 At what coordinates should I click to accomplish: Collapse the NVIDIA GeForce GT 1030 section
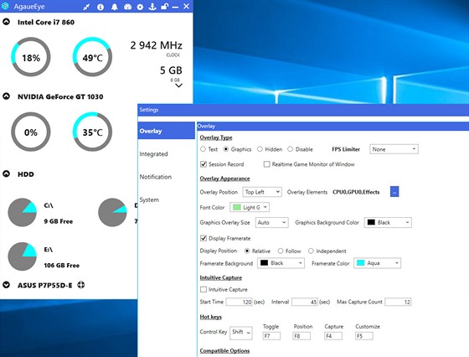pyautogui.click(x=7, y=96)
